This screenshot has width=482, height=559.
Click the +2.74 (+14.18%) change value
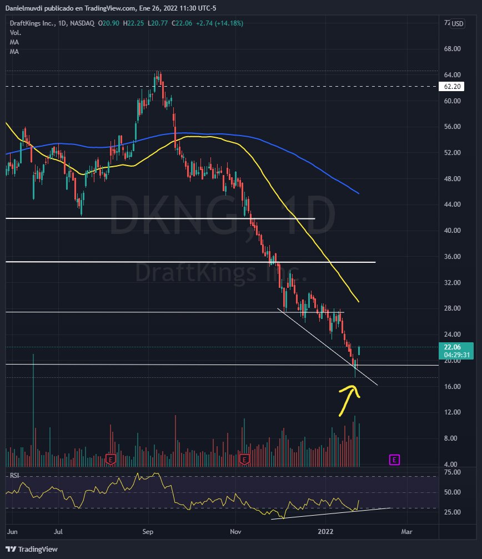pyautogui.click(x=220, y=23)
